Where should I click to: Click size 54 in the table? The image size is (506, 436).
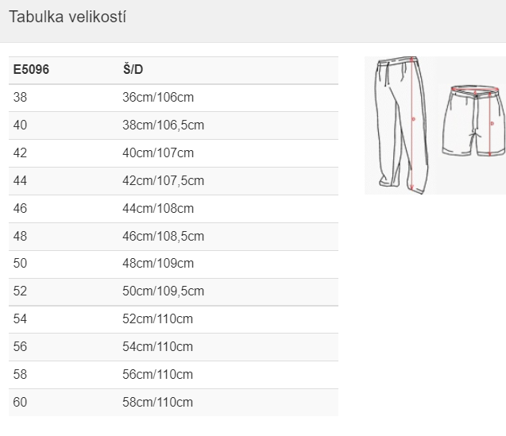tap(20, 318)
